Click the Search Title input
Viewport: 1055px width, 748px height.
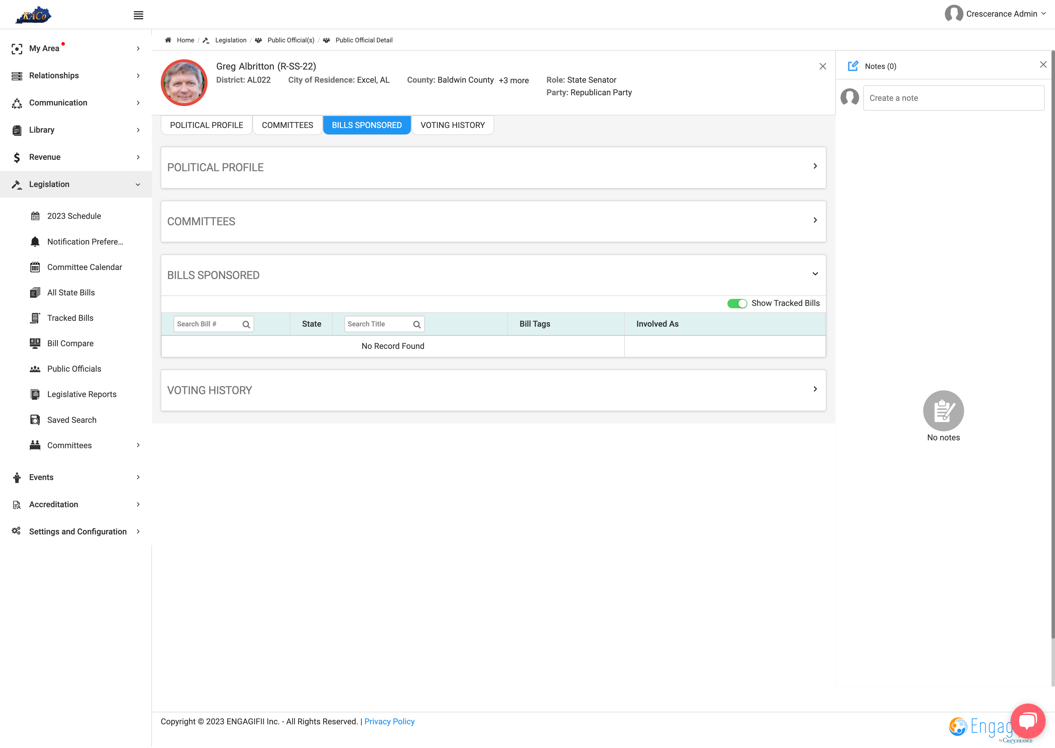(384, 324)
